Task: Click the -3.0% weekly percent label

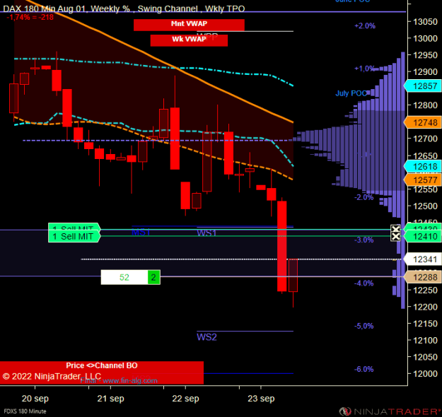Action: [364, 240]
